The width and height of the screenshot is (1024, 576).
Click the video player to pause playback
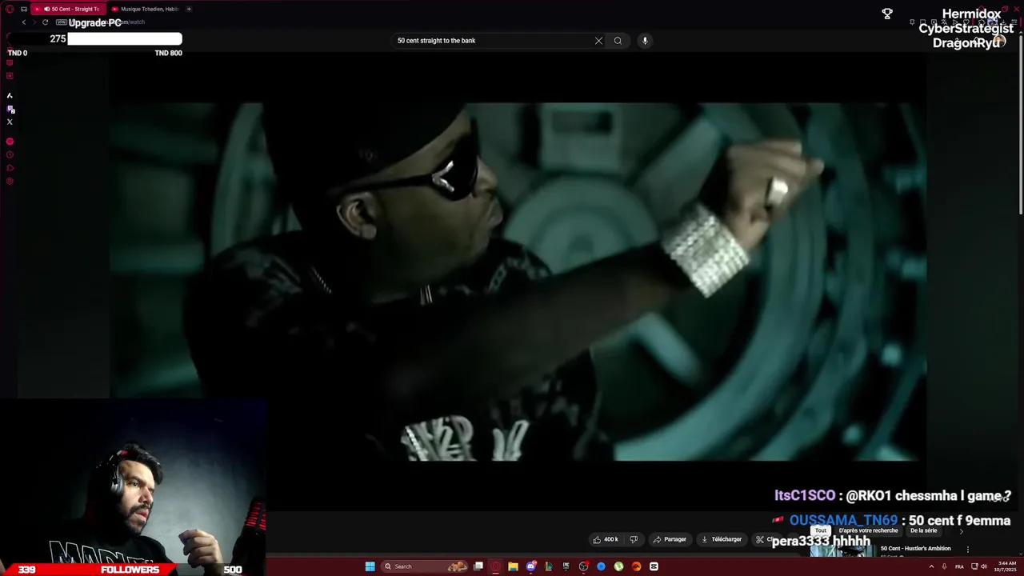click(x=518, y=282)
